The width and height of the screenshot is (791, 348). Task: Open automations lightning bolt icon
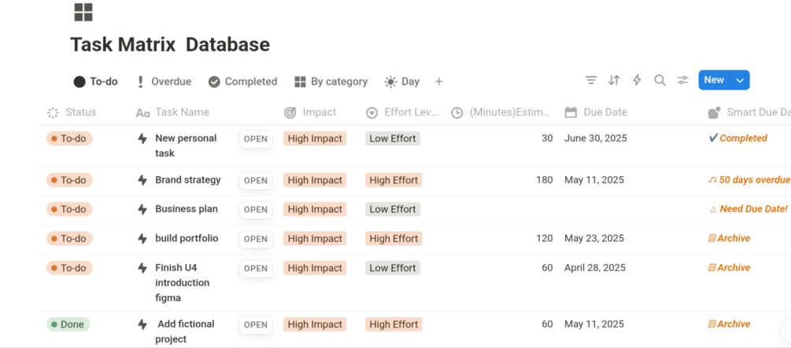point(637,80)
